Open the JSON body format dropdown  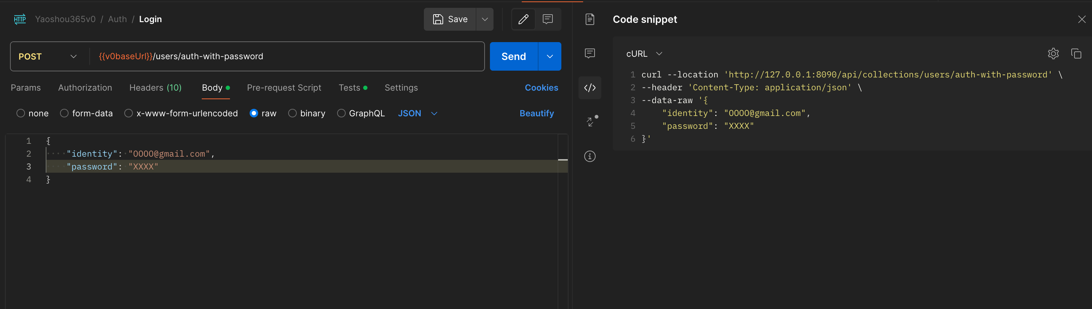(417, 113)
